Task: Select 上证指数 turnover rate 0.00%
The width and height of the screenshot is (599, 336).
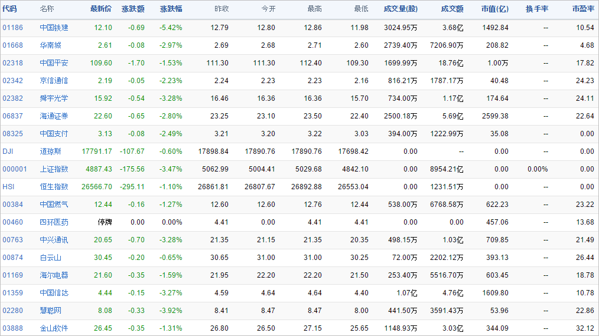Action: [538, 169]
